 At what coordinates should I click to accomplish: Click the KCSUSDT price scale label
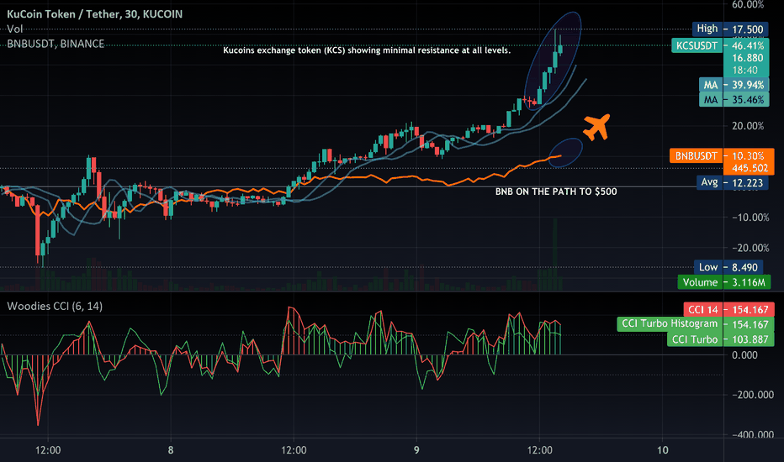coord(697,46)
